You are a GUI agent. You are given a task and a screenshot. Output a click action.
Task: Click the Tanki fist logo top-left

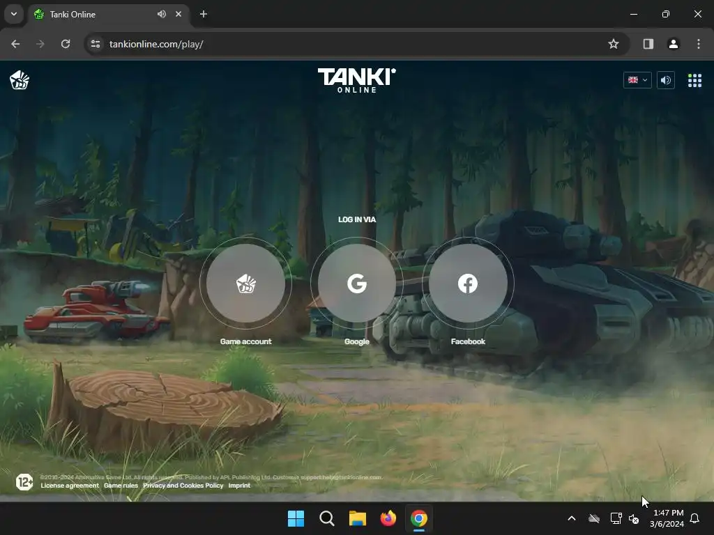click(x=20, y=80)
